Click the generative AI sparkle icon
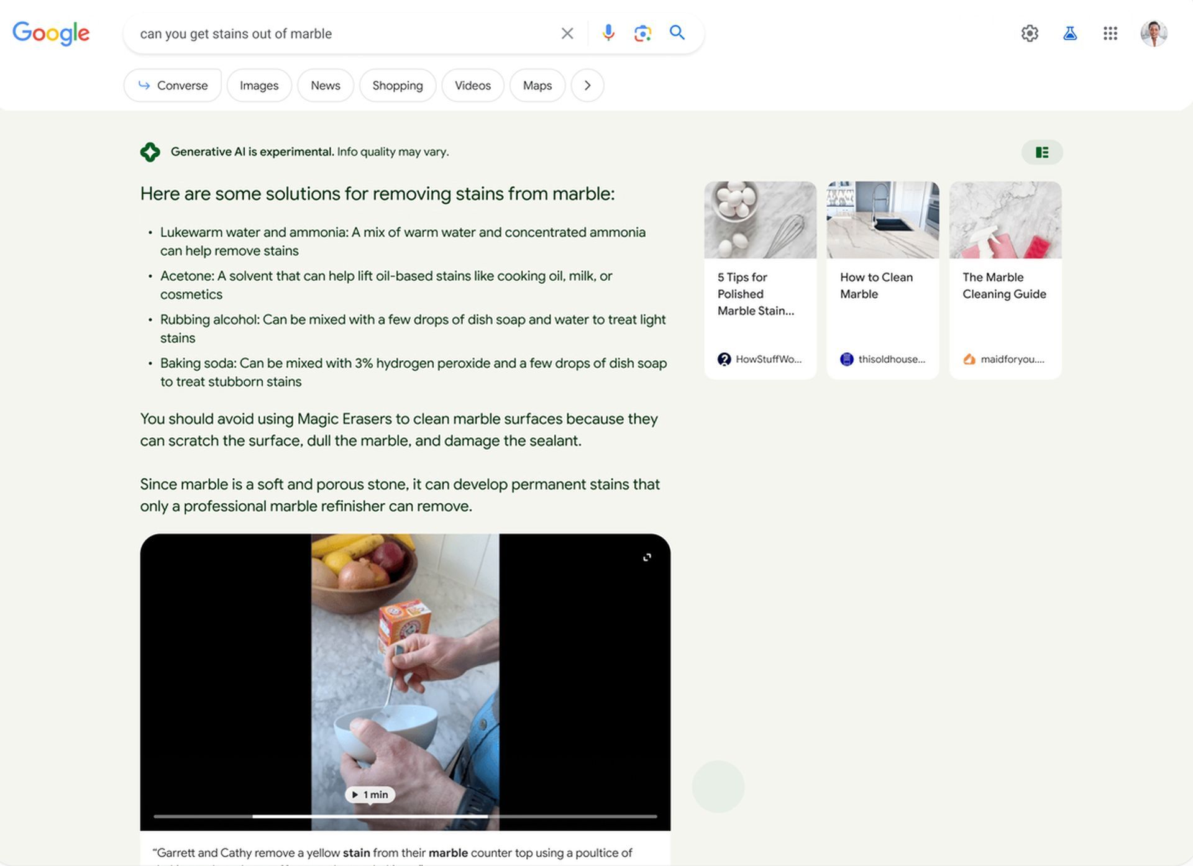The image size is (1193, 866). point(150,152)
